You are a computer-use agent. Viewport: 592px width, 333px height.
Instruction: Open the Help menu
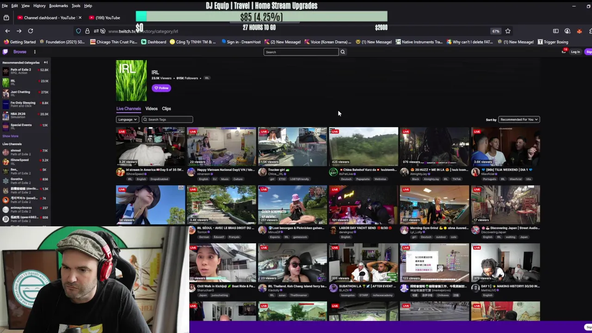point(88,6)
